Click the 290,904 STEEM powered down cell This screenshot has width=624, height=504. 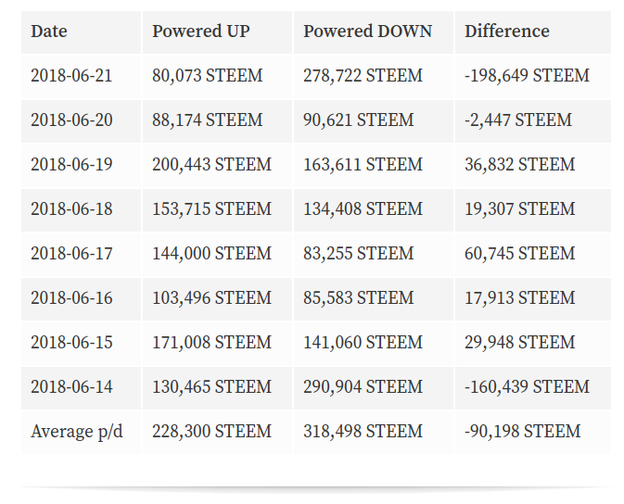[363, 387]
